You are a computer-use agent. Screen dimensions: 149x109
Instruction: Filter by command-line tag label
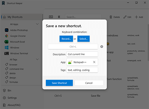pos(16,69)
